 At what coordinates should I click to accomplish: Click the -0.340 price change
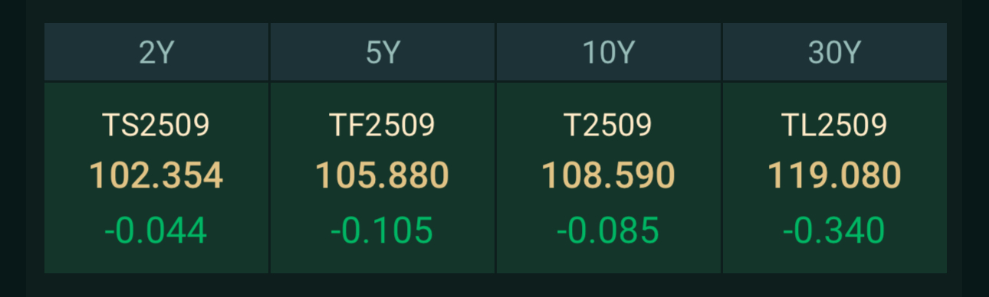tap(834, 230)
